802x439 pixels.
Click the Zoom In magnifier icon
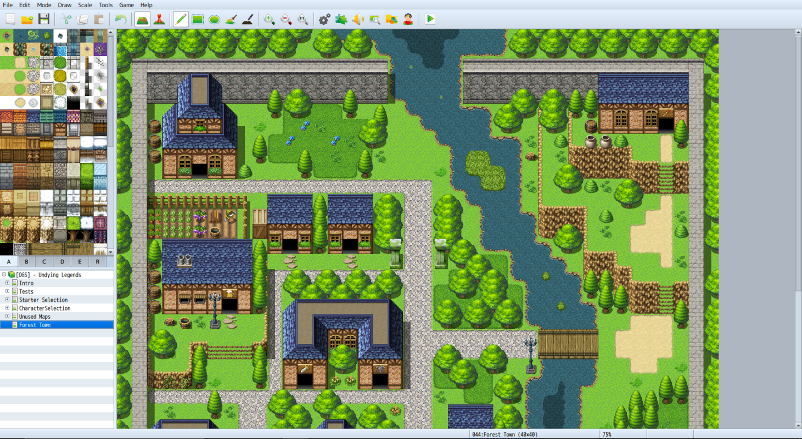pos(269,19)
